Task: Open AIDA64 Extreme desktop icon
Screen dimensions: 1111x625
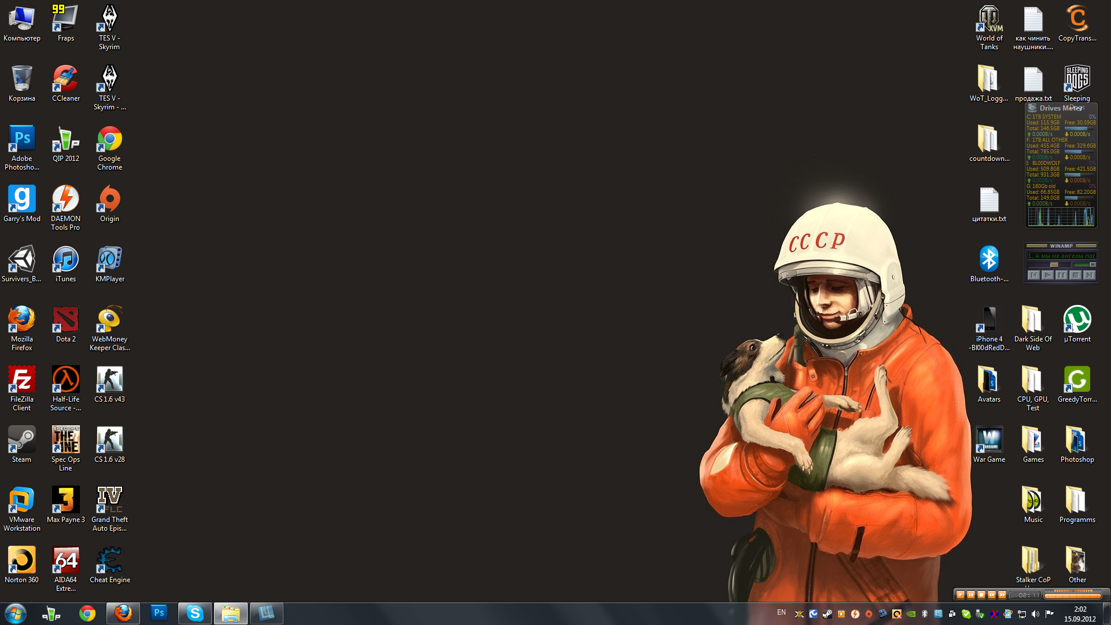Action: point(65,569)
